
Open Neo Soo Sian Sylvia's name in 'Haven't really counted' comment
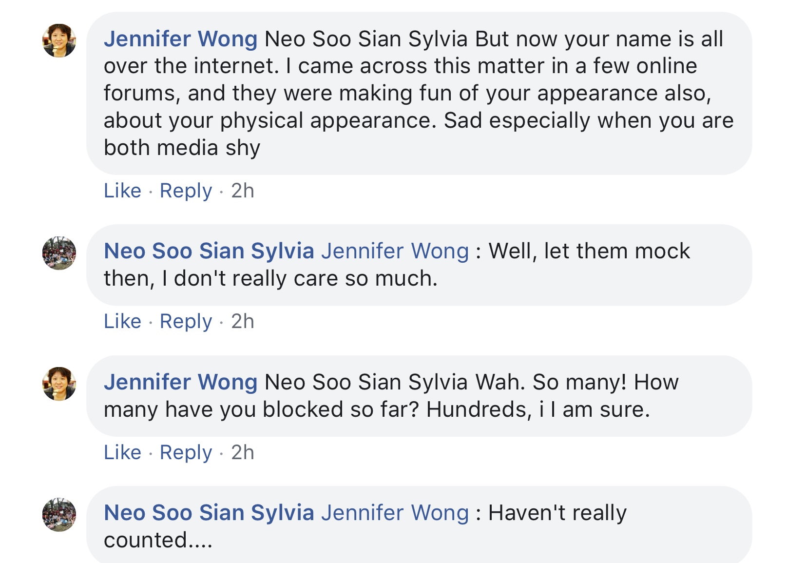pyautogui.click(x=209, y=513)
